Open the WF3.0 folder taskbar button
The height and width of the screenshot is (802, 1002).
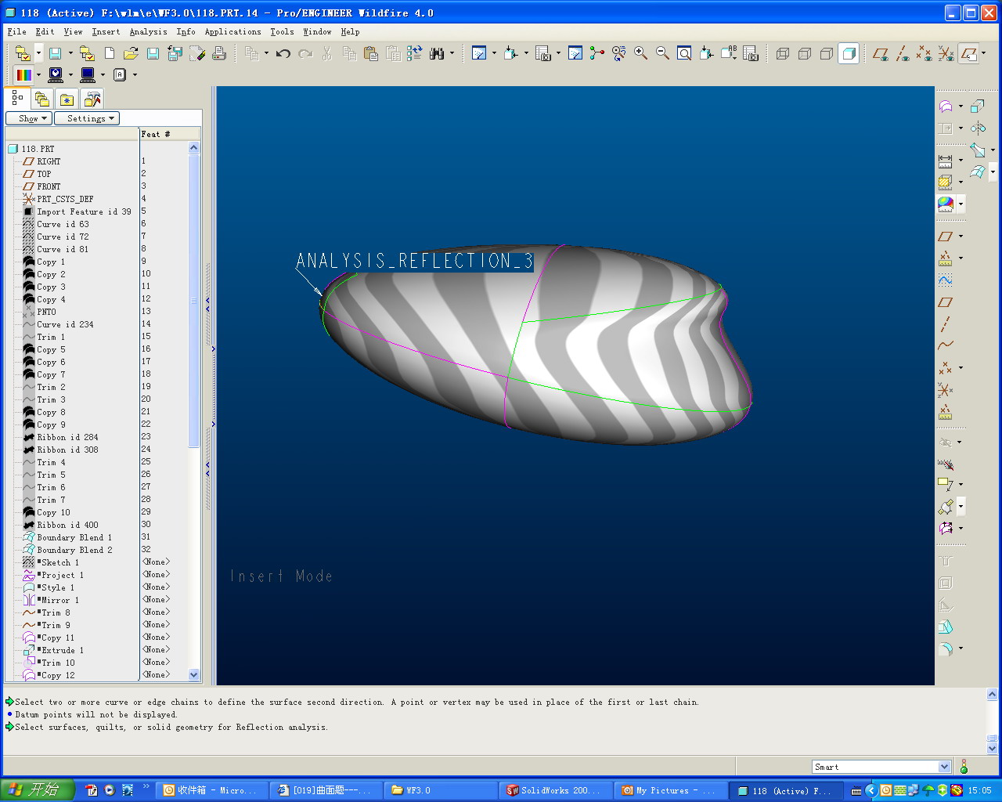(441, 790)
